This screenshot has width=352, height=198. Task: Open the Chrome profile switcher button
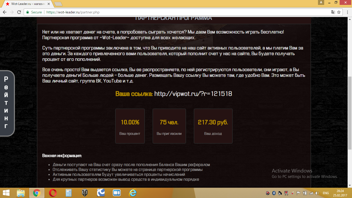tap(321, 2)
